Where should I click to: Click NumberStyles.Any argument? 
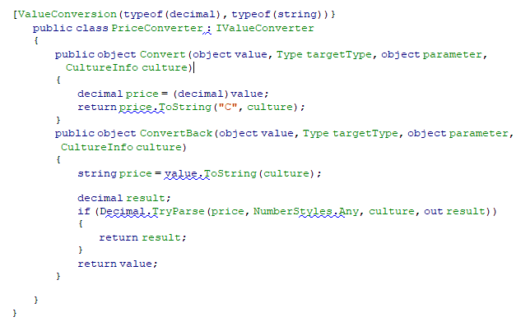click(306, 211)
